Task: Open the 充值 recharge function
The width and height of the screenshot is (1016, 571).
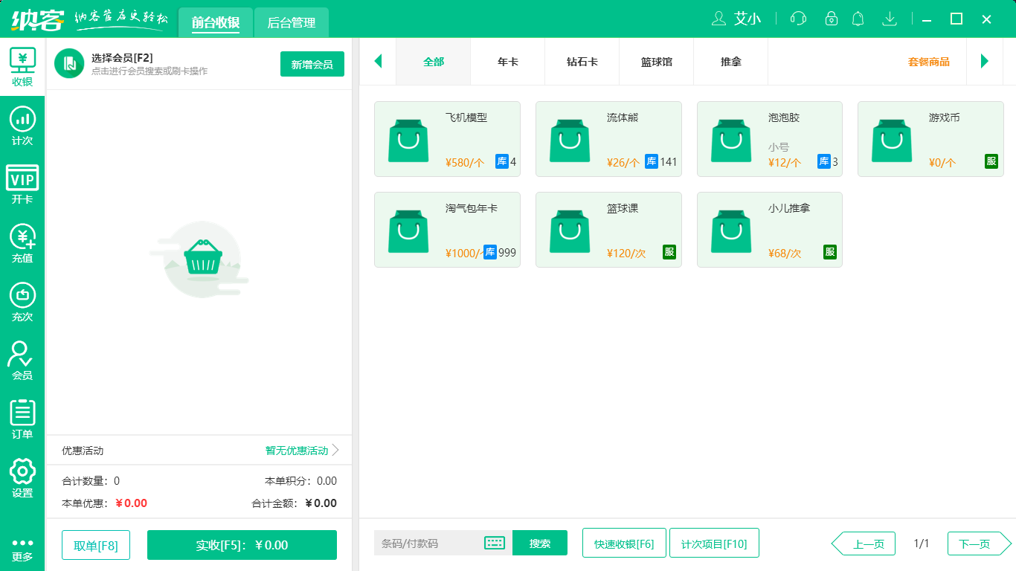Action: point(22,243)
